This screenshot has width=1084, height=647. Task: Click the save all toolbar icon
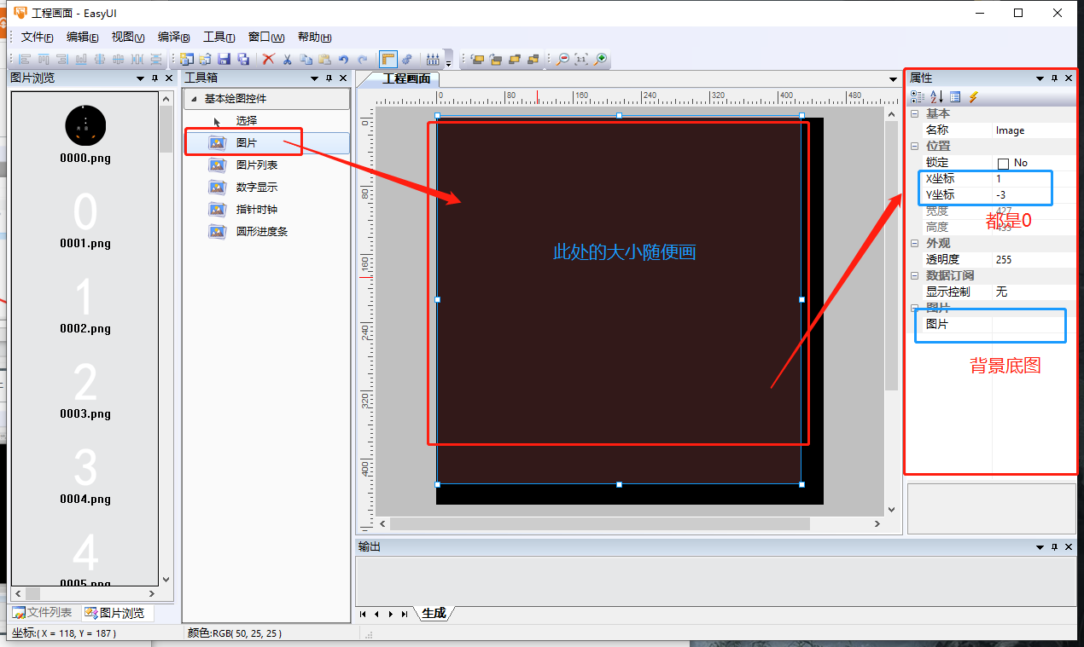click(x=243, y=60)
